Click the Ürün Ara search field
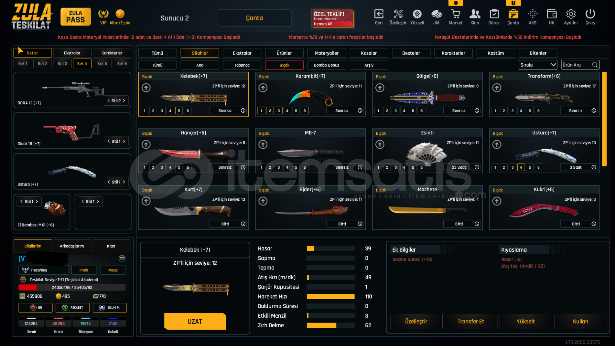This screenshot has height=349, width=615. pos(580,65)
